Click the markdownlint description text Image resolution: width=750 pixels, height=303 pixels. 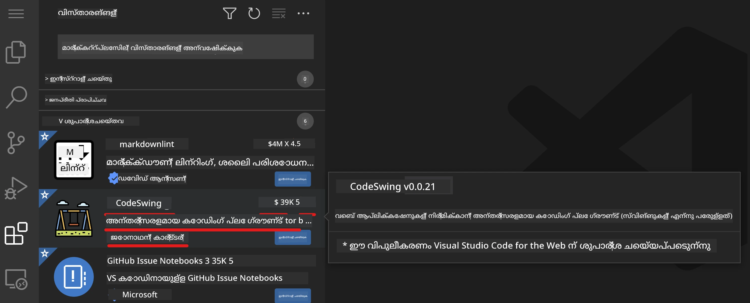coord(210,162)
